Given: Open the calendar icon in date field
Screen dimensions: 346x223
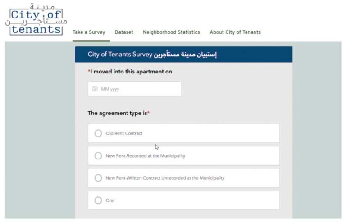Looking at the screenshot, I should 95,89.
